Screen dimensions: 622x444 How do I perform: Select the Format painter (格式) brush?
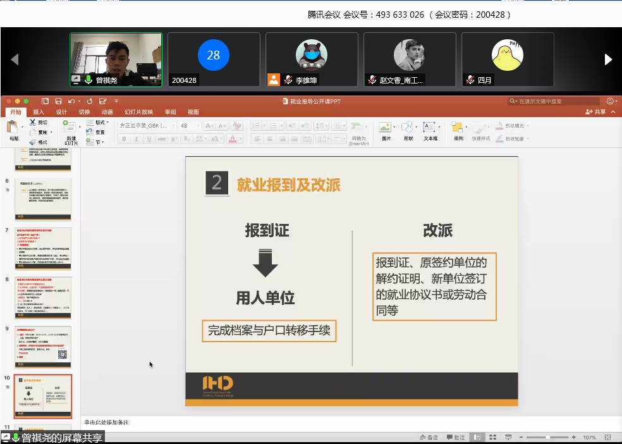(x=32, y=142)
